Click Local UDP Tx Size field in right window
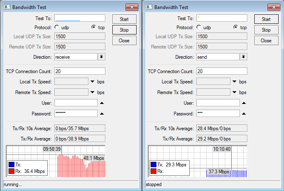This screenshot has height=191, width=284. pyautogui.click(x=222, y=36)
